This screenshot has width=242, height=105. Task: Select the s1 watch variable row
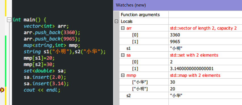[181, 49]
